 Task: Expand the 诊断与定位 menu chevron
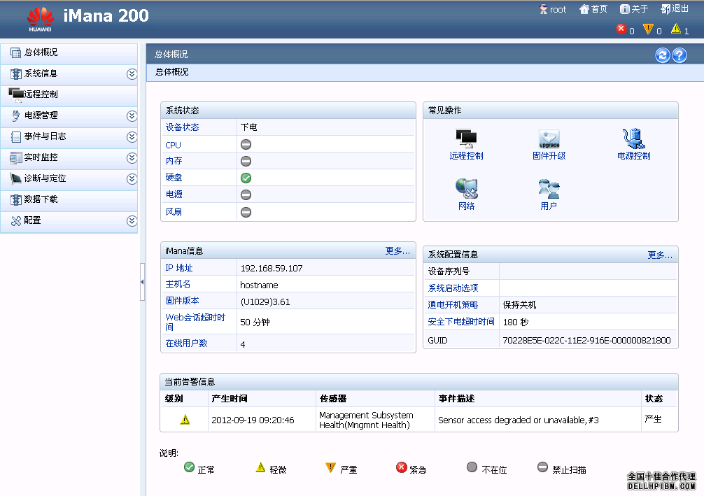click(132, 178)
